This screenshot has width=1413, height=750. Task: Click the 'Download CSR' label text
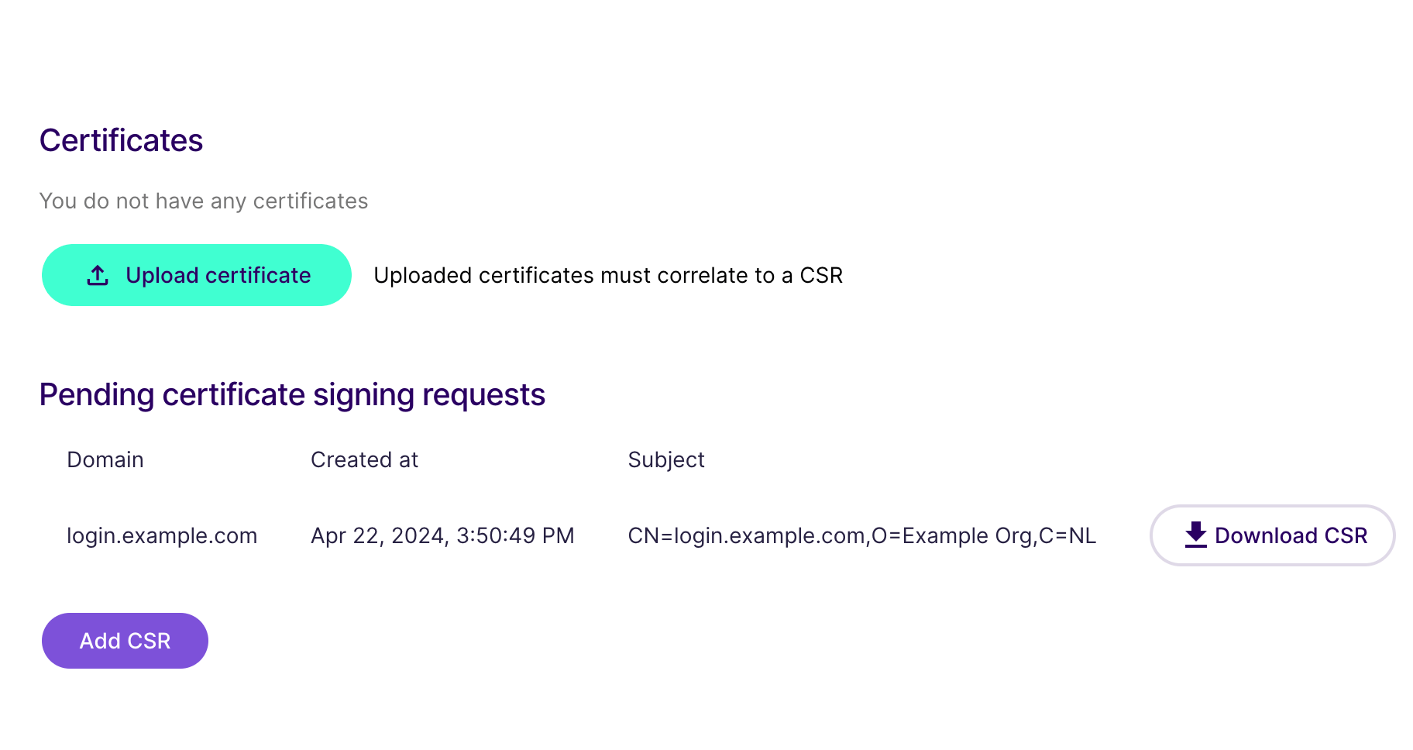coord(1291,535)
